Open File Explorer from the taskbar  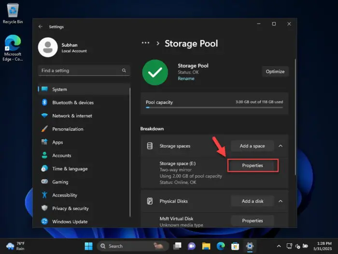coord(206,246)
